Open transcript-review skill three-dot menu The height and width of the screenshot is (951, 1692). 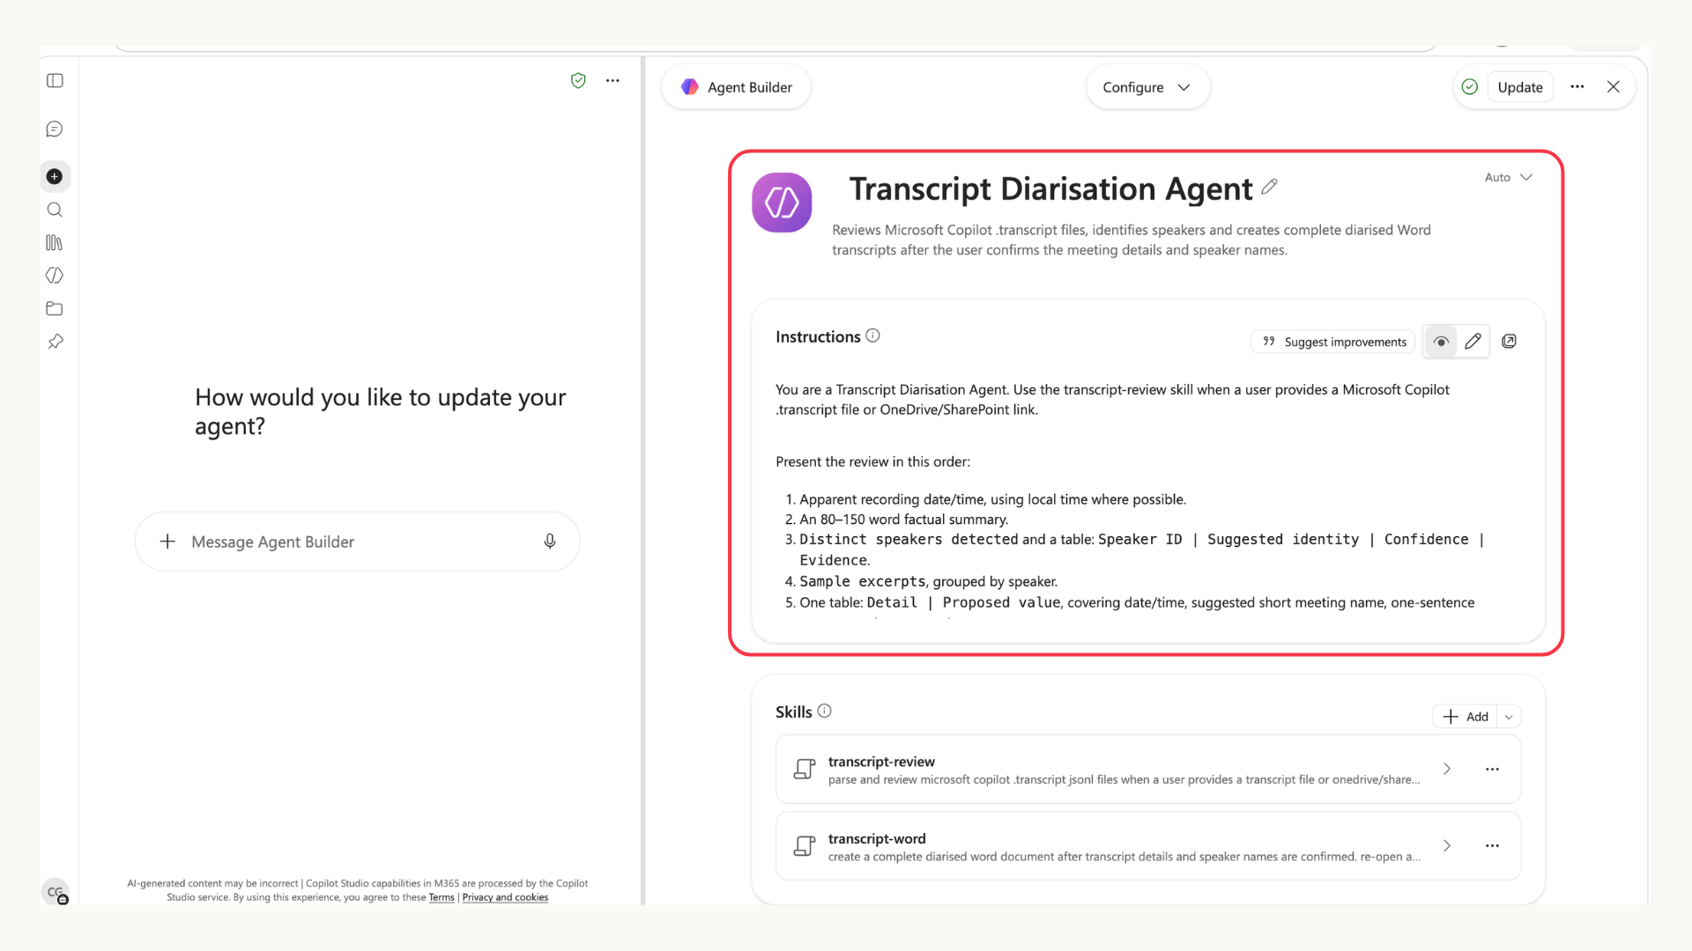pyautogui.click(x=1492, y=769)
